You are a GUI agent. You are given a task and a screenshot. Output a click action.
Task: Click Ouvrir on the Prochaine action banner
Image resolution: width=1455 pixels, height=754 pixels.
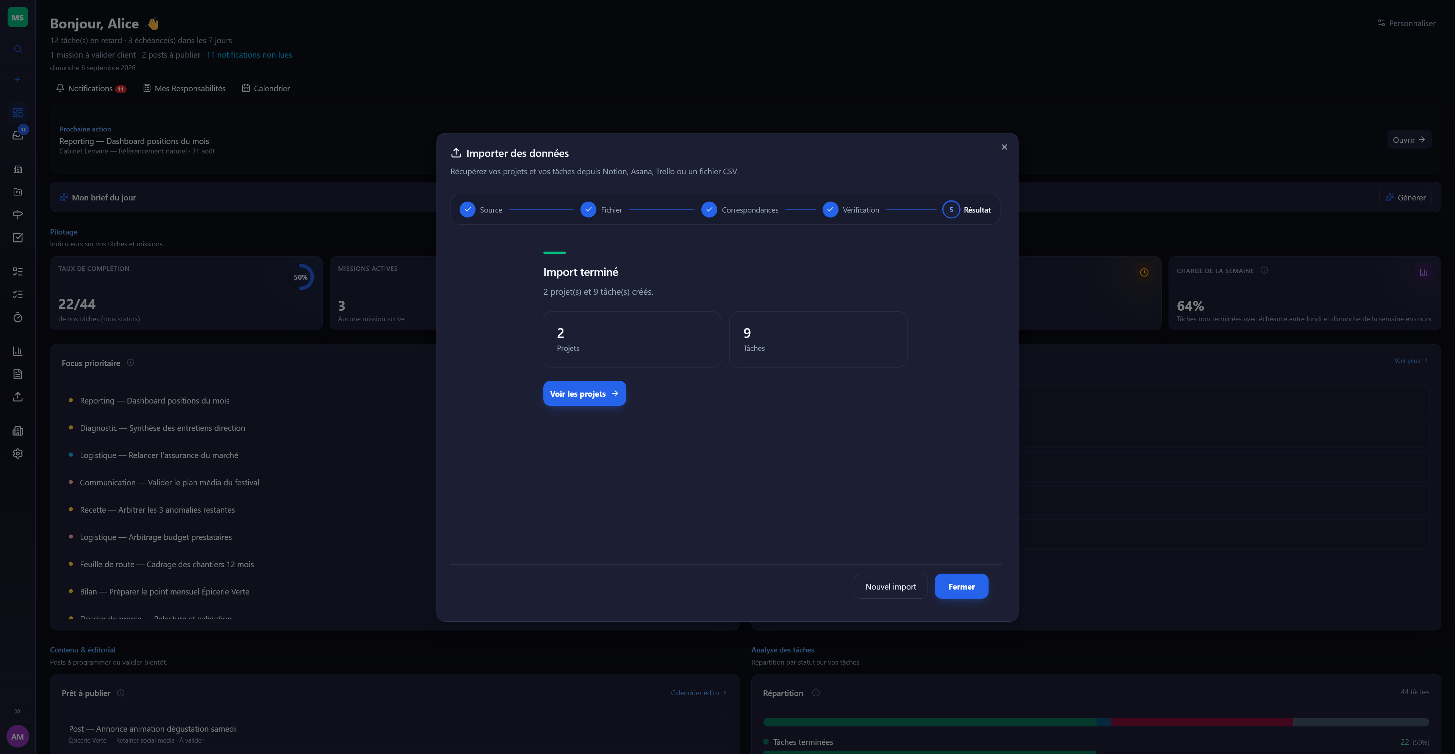tap(1409, 140)
